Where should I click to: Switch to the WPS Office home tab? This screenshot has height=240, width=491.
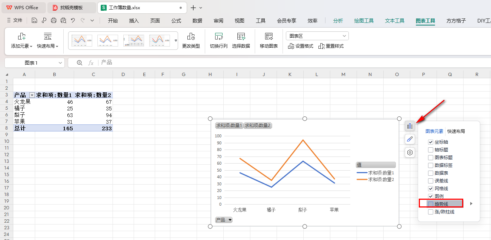coord(23,7)
